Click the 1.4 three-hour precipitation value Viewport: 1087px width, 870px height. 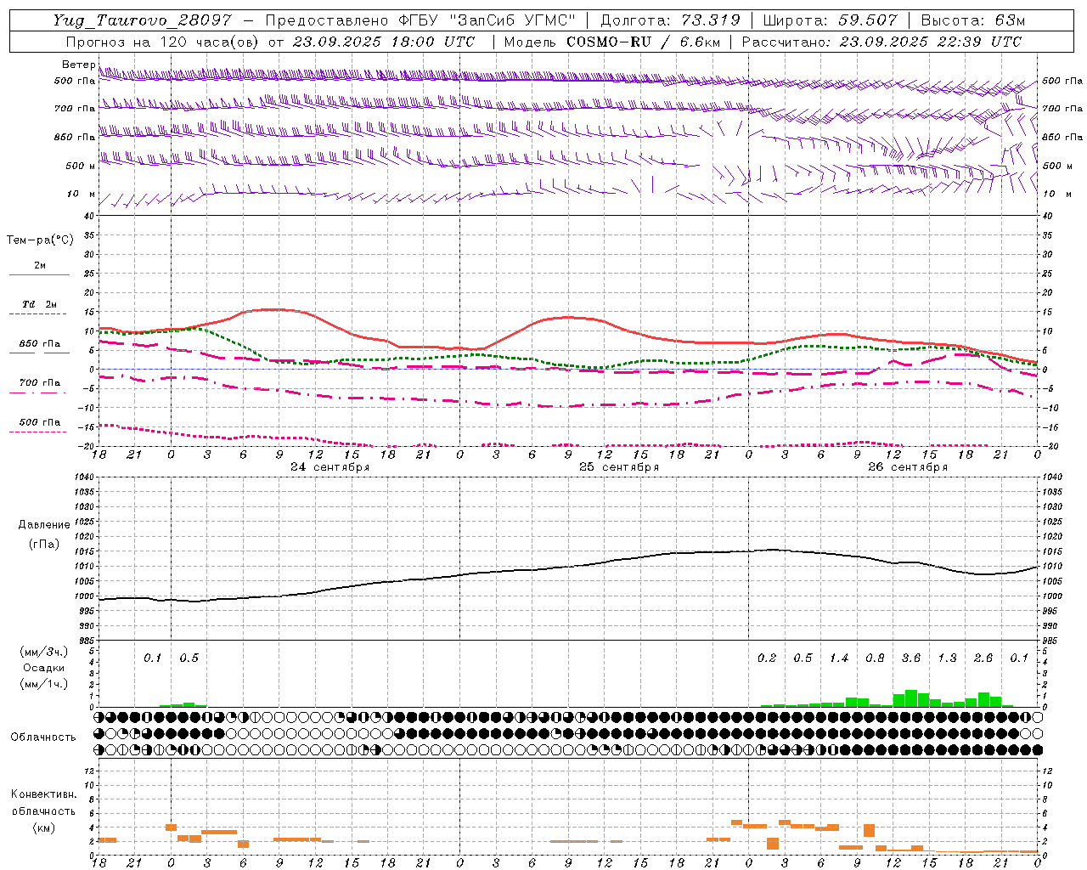(839, 658)
